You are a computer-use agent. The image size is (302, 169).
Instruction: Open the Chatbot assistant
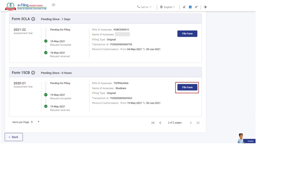pos(242,139)
